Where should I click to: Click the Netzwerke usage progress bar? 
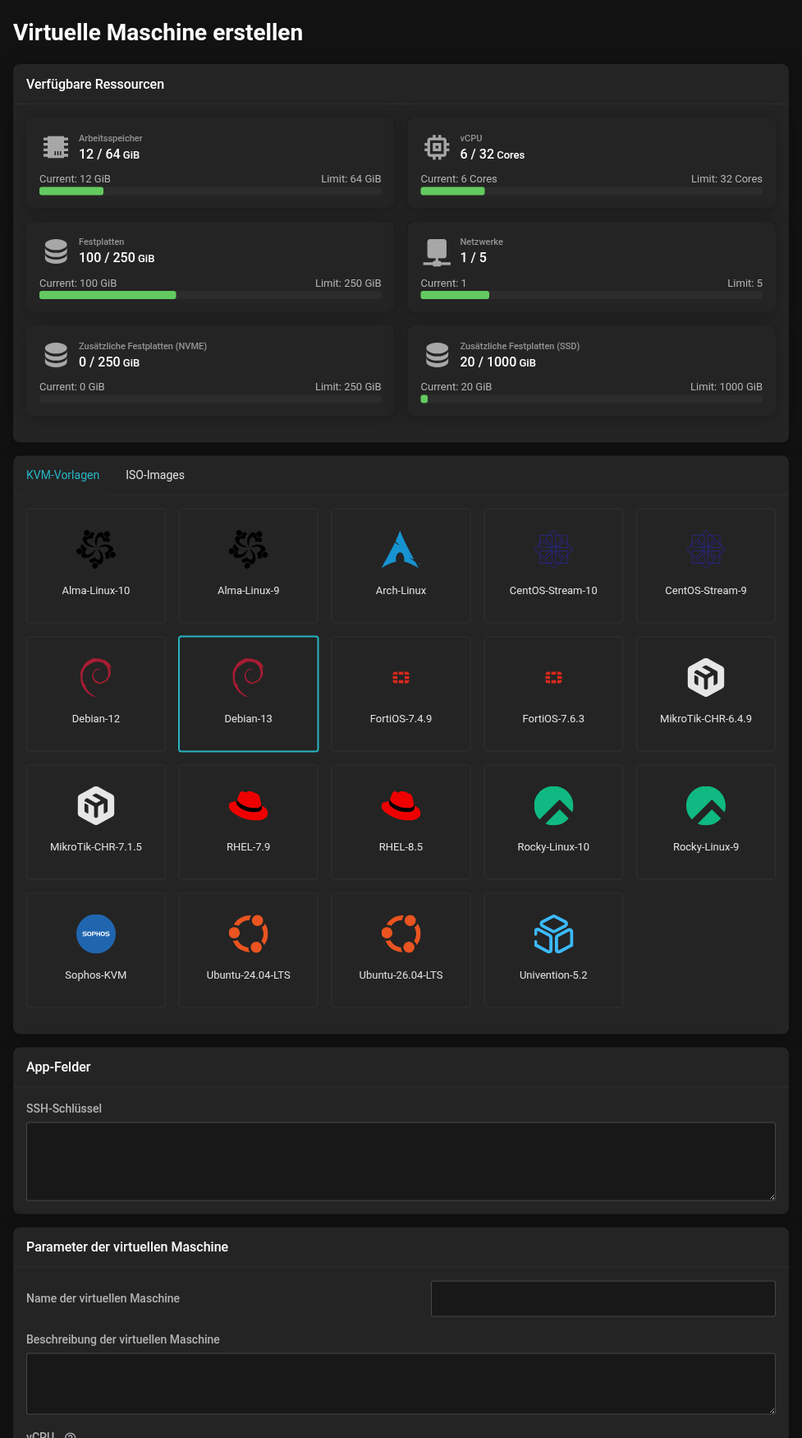point(591,295)
